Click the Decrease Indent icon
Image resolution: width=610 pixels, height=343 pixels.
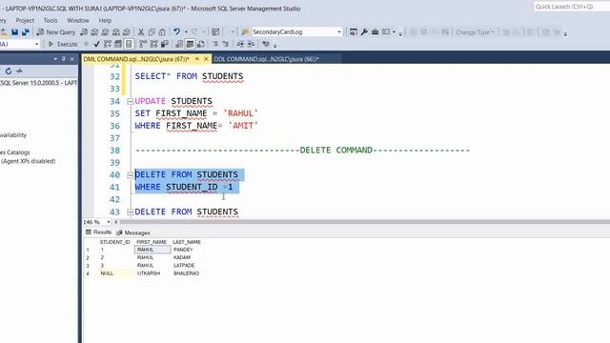[x=240, y=44]
